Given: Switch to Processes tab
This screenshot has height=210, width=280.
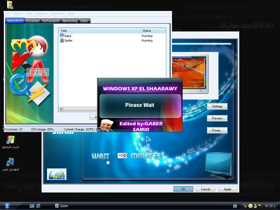Looking at the screenshot, I should coord(33,21).
